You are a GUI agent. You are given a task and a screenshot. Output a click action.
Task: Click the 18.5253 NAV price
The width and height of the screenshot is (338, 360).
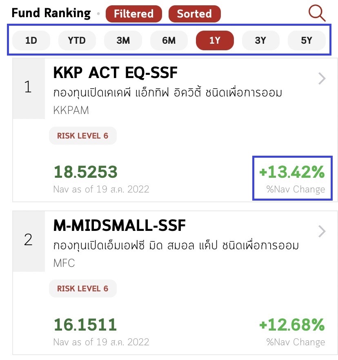pos(85,172)
